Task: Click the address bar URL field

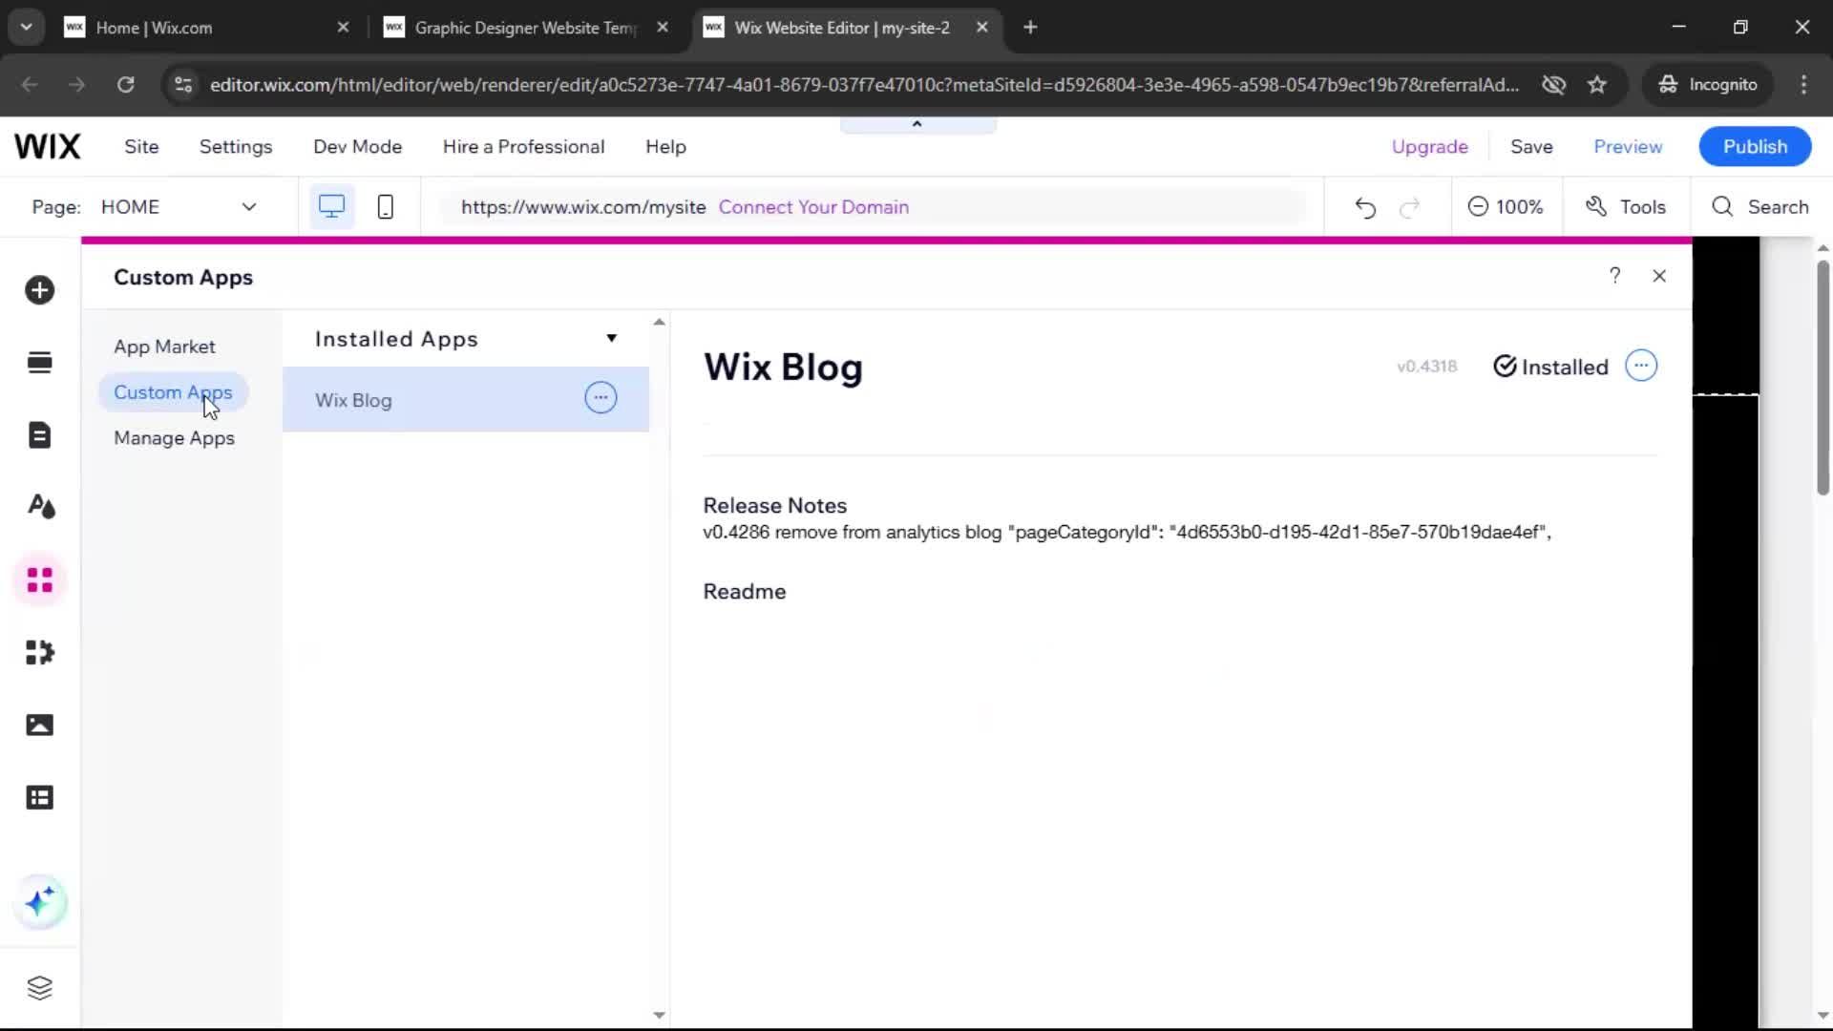Action: [x=864, y=85]
